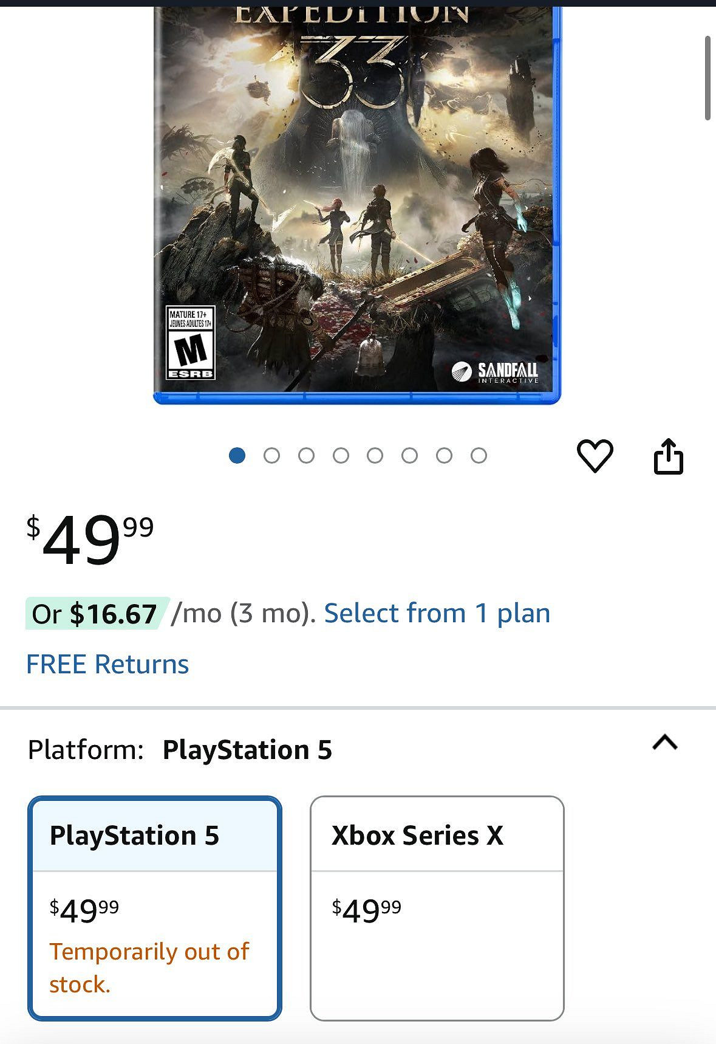Screen dimensions: 716x1044
Task: Choose the PlayStation 5 platform option
Action: tap(155, 908)
